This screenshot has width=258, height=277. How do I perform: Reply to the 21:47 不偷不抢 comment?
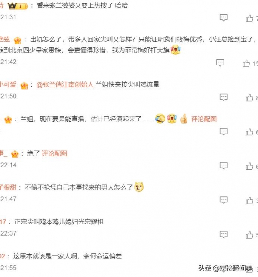coord(224,200)
